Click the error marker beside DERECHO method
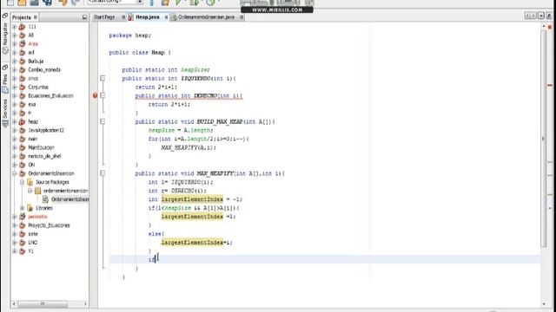 pos(95,95)
